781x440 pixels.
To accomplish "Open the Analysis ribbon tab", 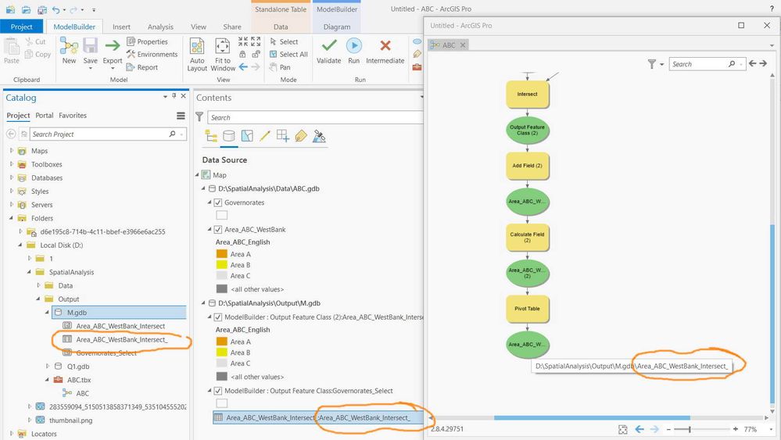I will [160, 27].
